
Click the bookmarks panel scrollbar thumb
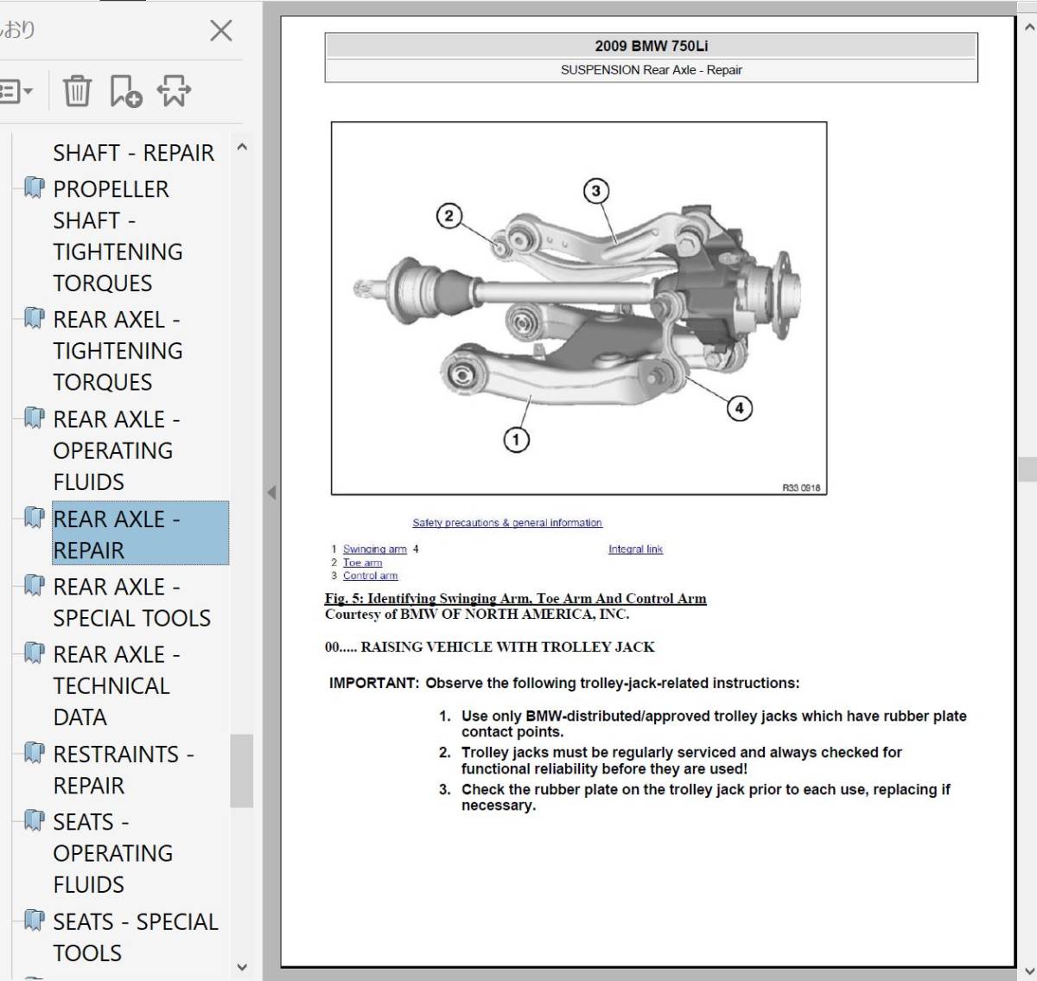(x=242, y=771)
